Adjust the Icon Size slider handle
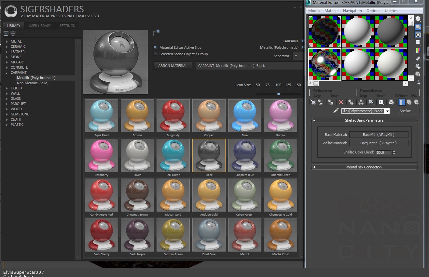The height and width of the screenshot is (277, 429). click(x=279, y=94)
